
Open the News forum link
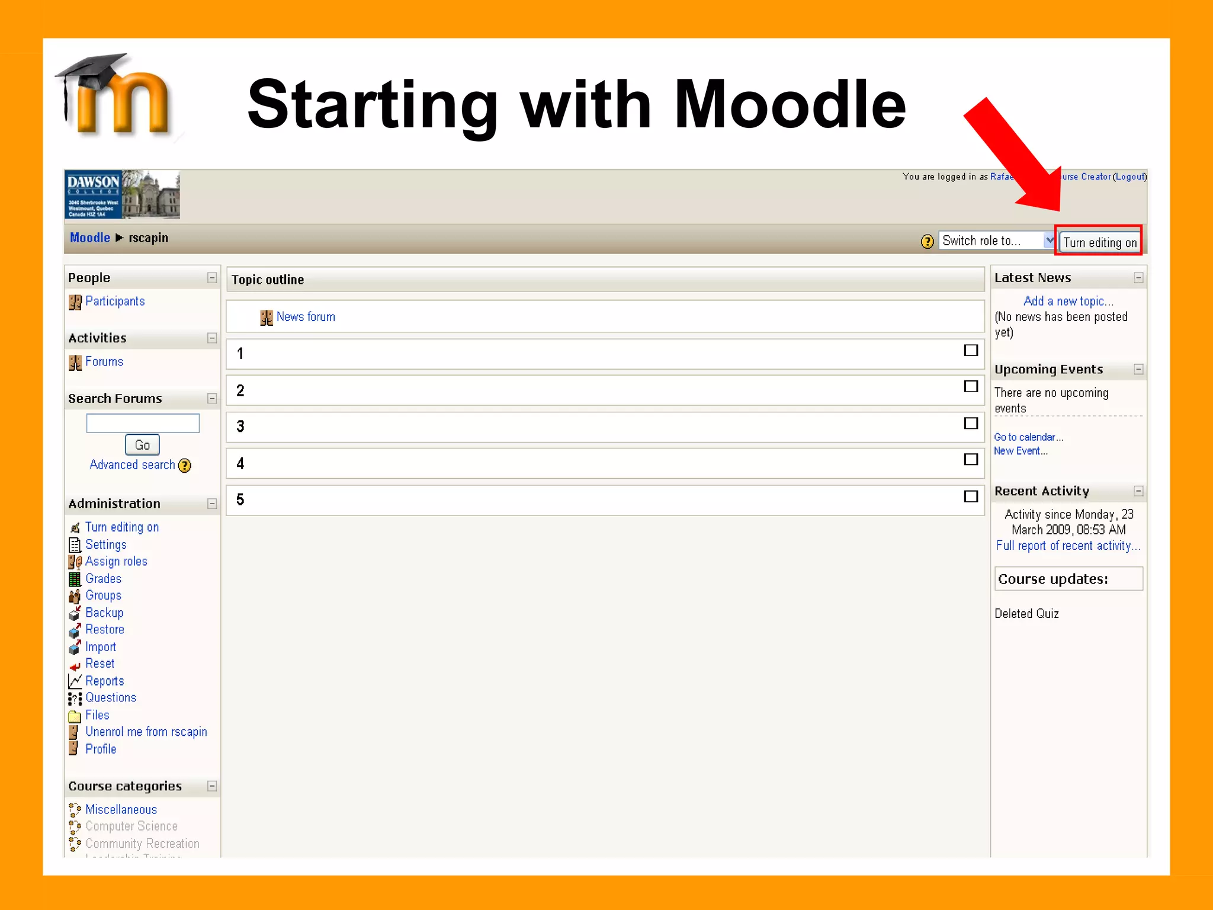(x=306, y=317)
